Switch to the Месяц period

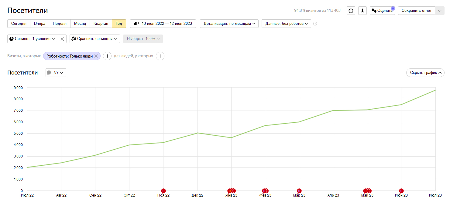[80, 24]
